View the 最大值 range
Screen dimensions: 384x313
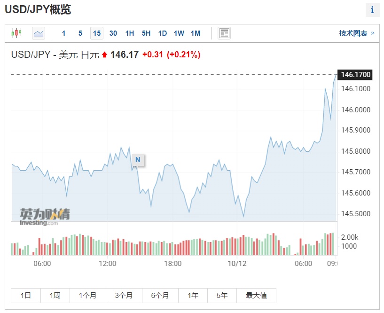[256, 296]
